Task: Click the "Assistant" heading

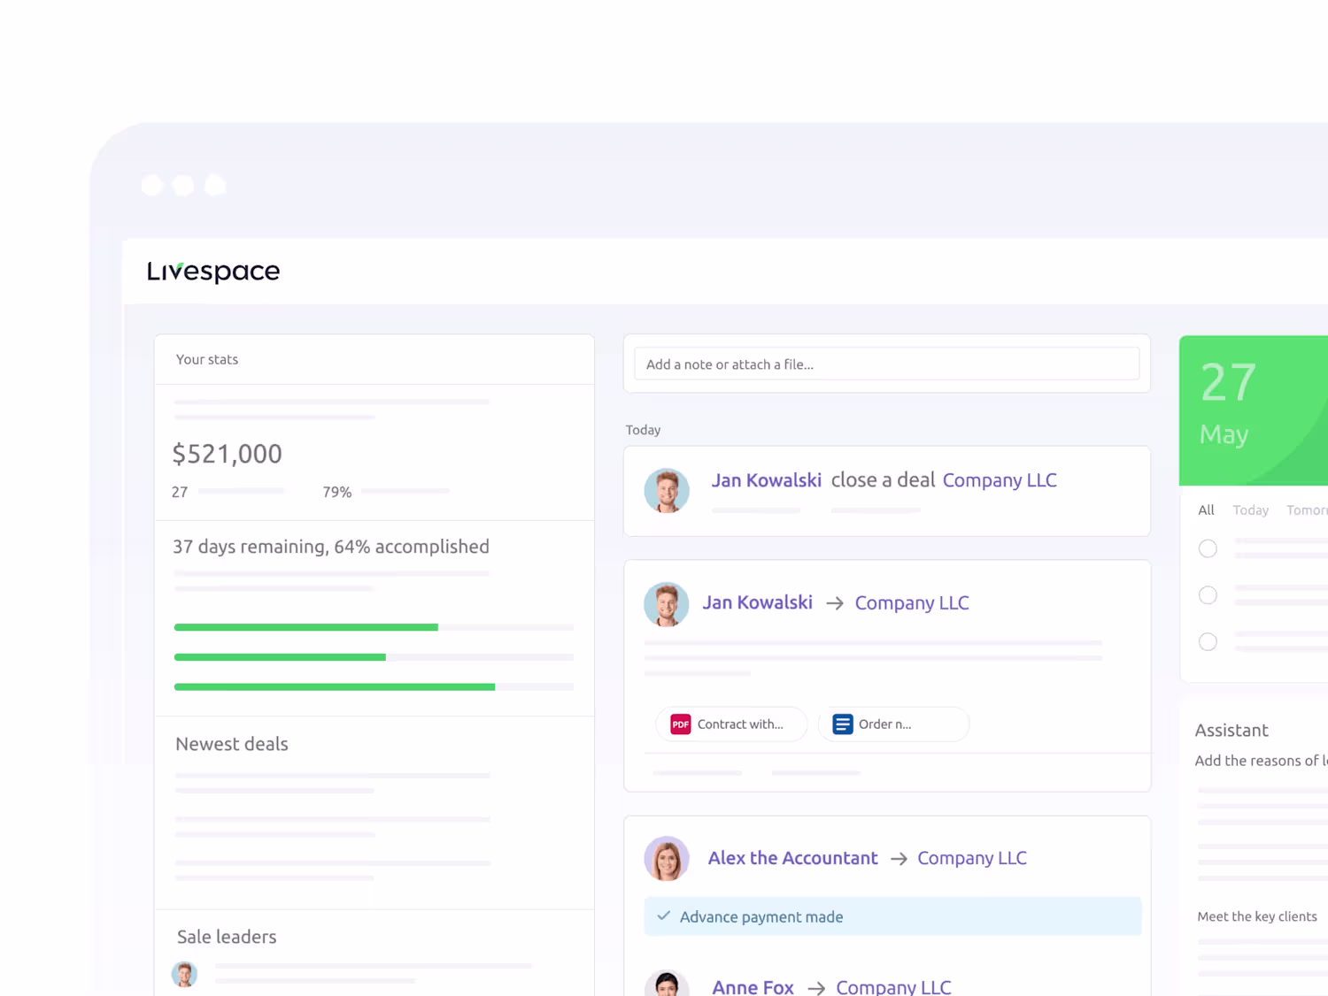Action: click(1231, 731)
